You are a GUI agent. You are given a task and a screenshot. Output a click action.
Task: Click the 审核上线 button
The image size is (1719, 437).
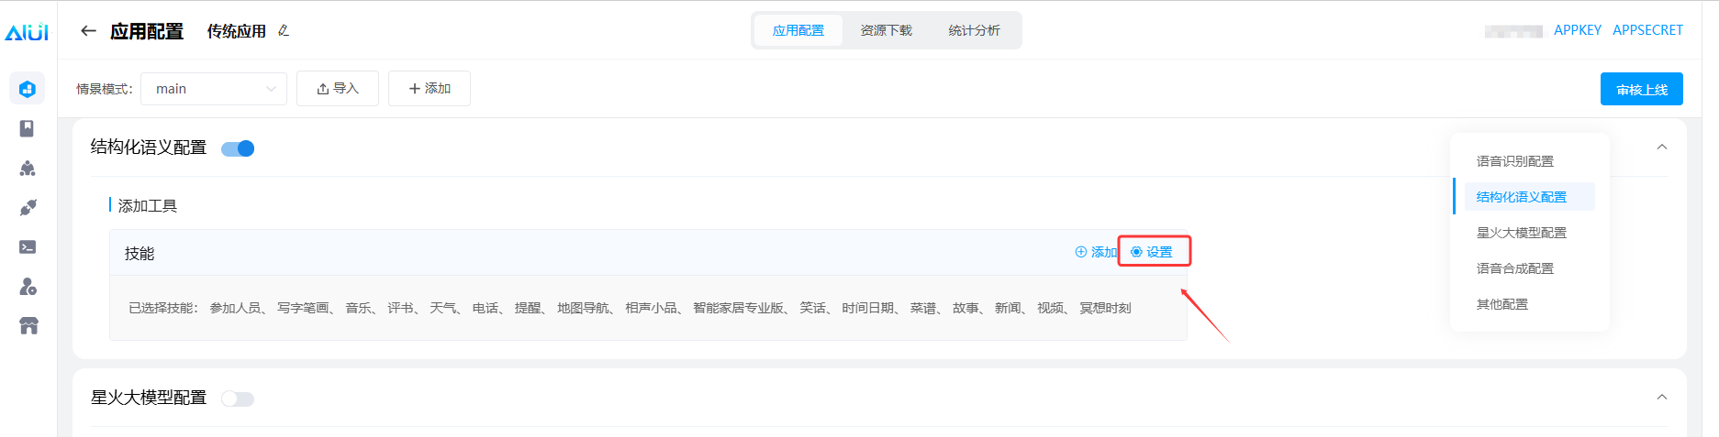(1641, 89)
